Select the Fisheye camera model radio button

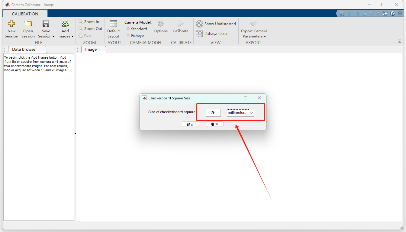128,36
